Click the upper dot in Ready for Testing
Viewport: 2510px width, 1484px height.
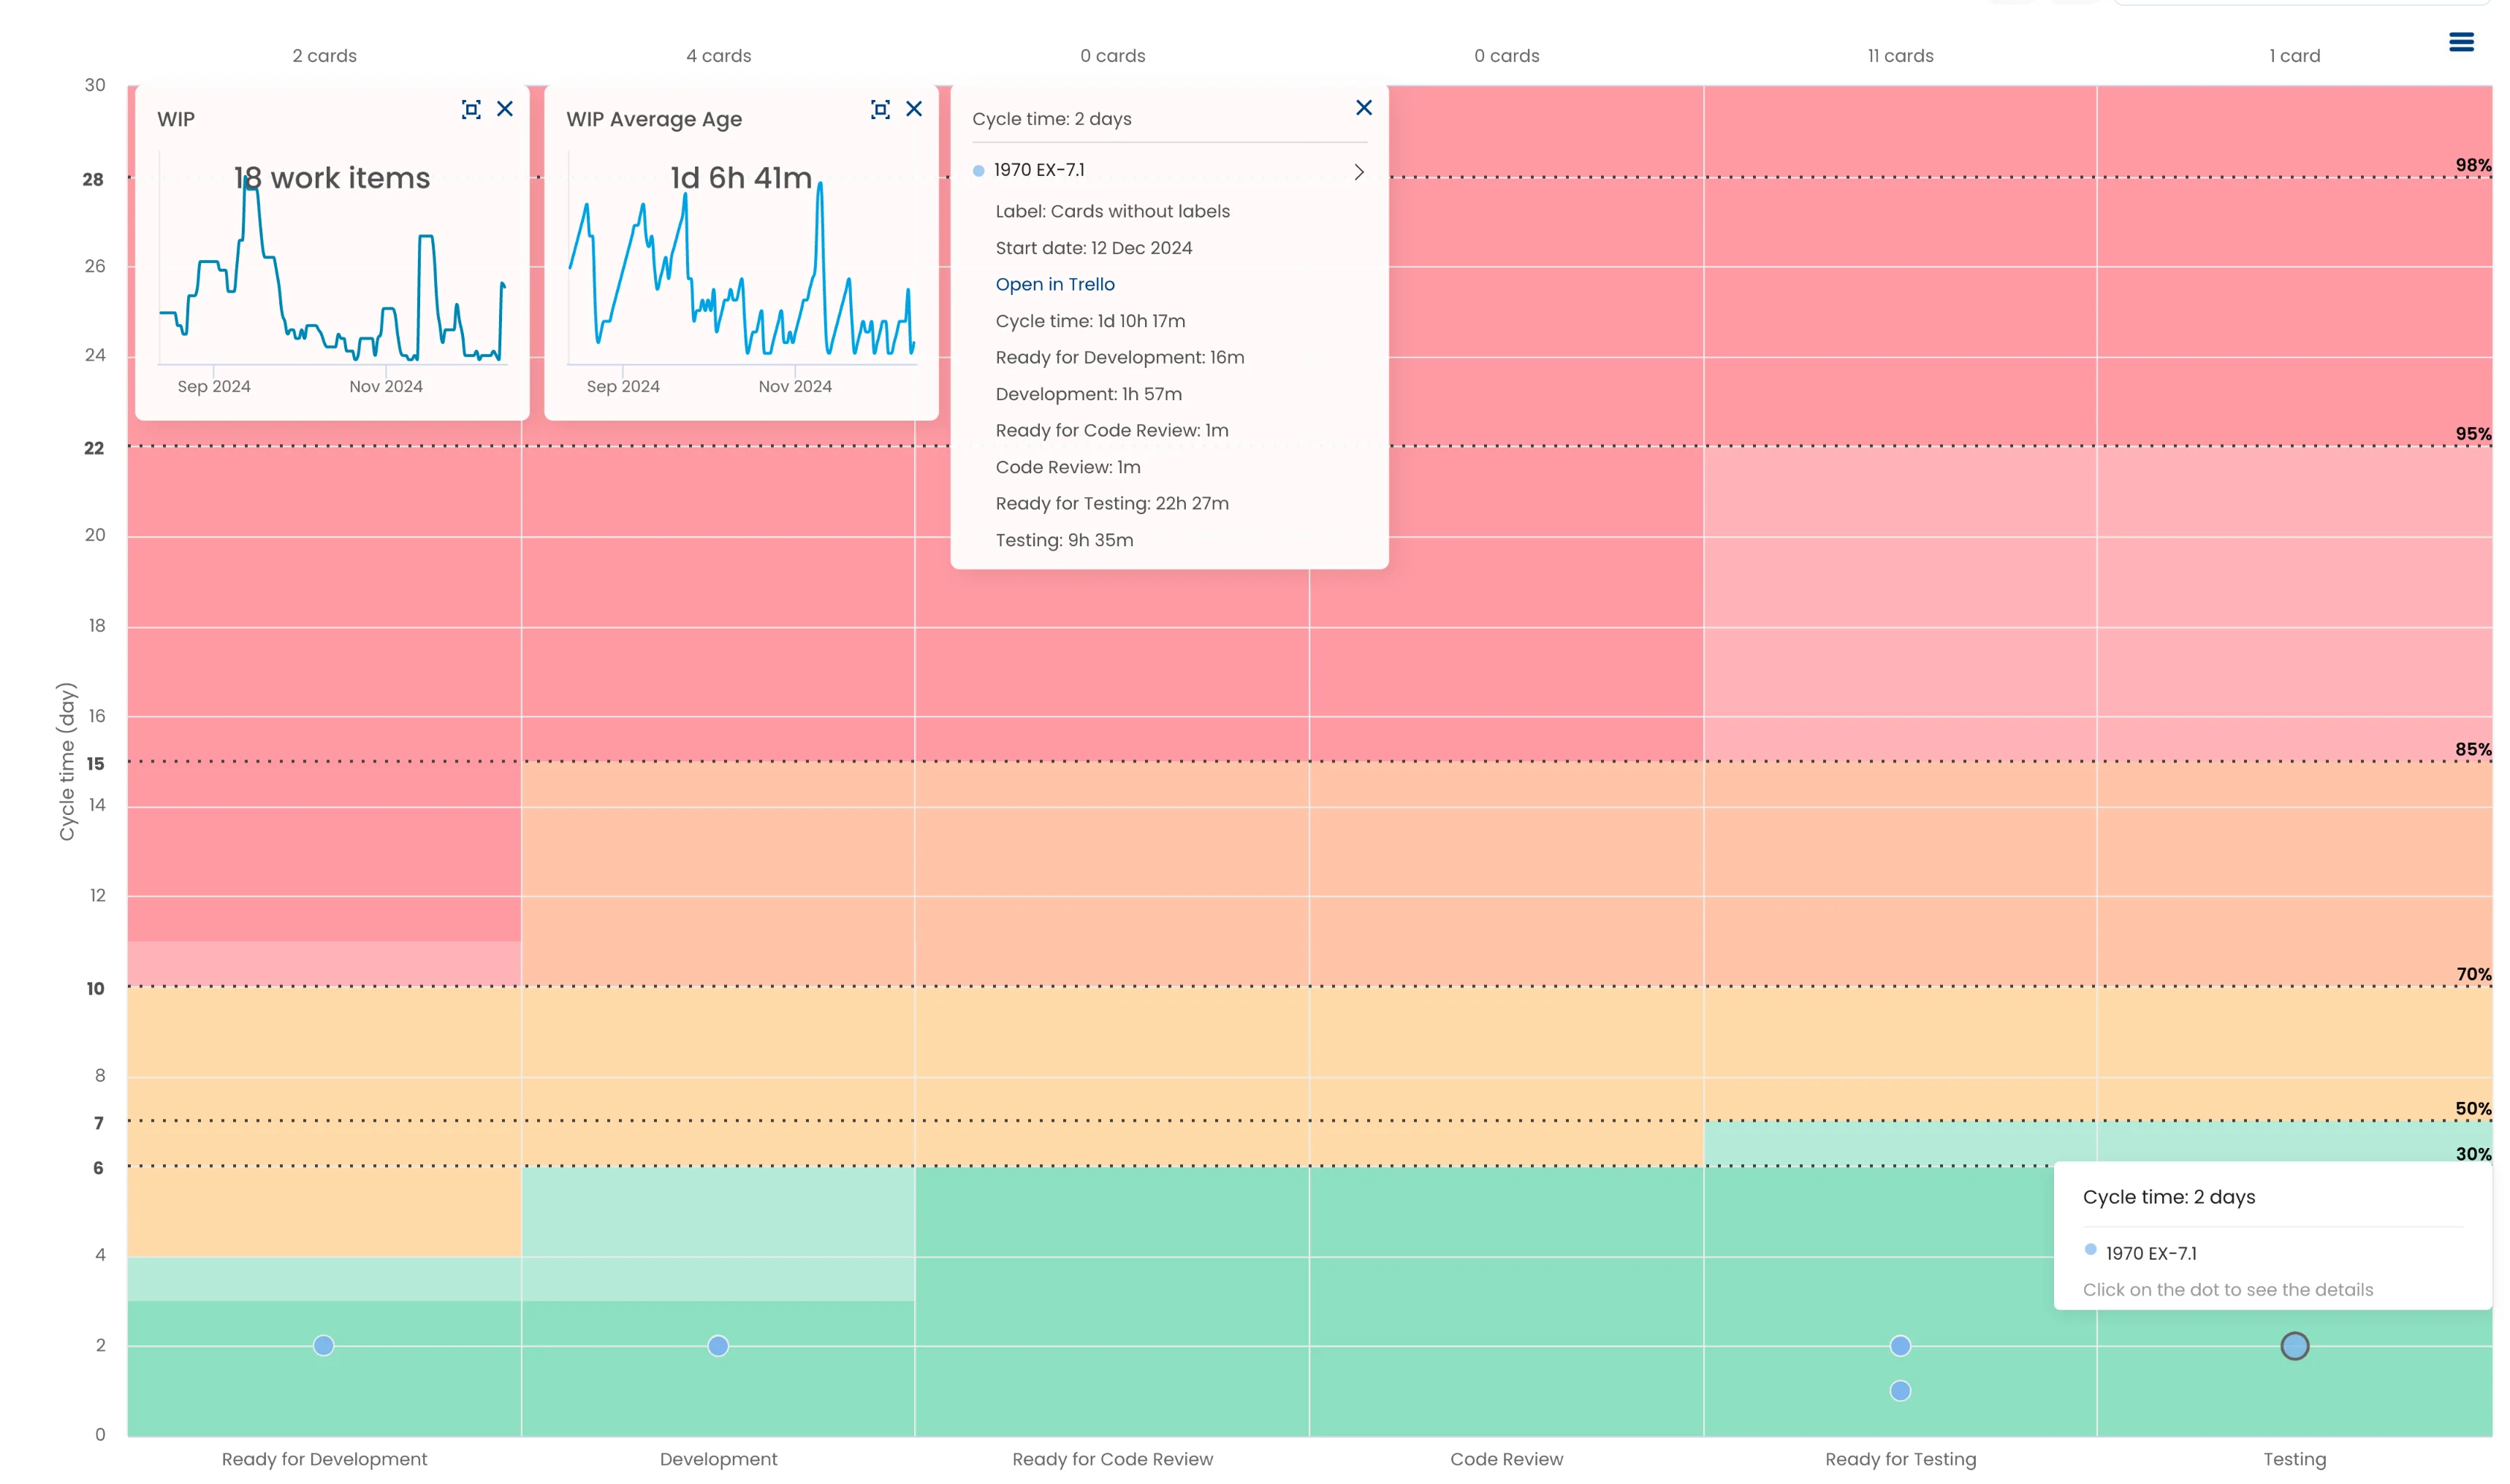tap(1900, 1346)
